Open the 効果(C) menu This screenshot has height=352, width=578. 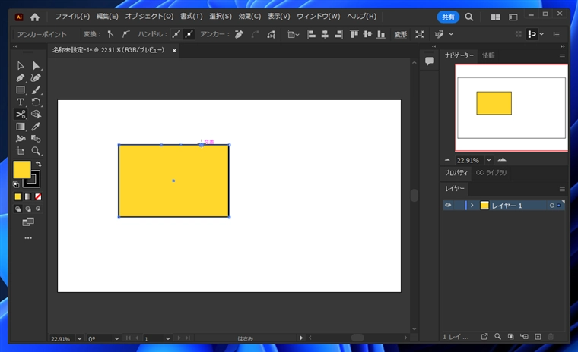pos(249,17)
